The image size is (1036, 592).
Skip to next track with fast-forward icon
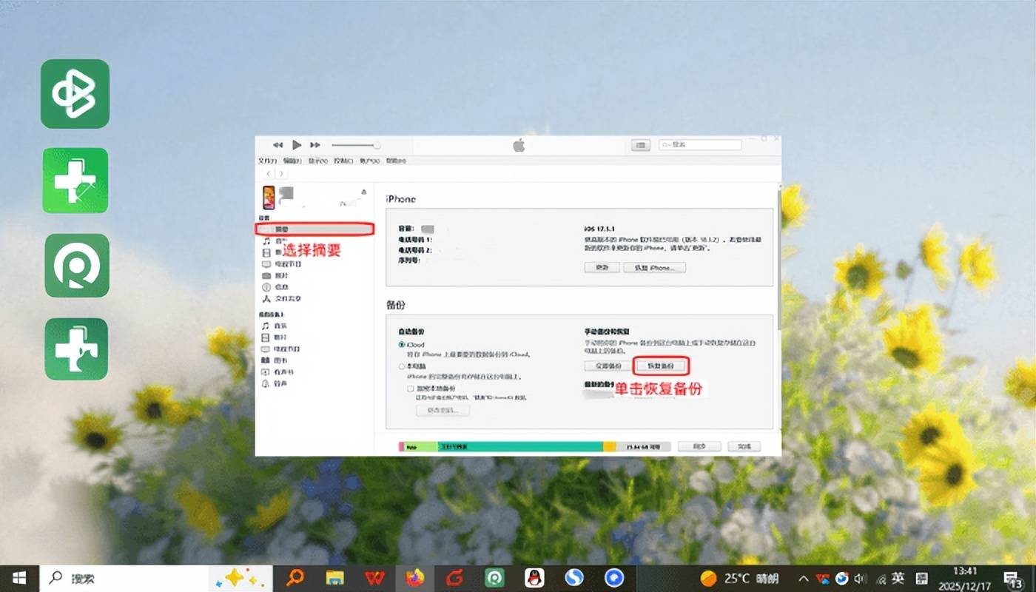point(315,145)
